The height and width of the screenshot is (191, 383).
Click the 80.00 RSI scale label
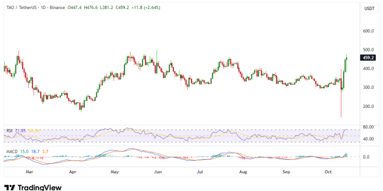[x=369, y=127]
